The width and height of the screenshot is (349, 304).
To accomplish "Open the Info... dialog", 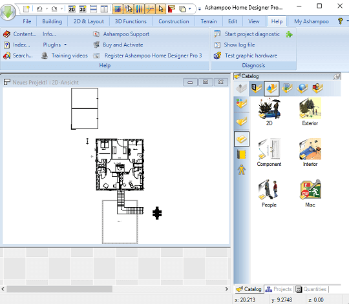I will pos(49,34).
